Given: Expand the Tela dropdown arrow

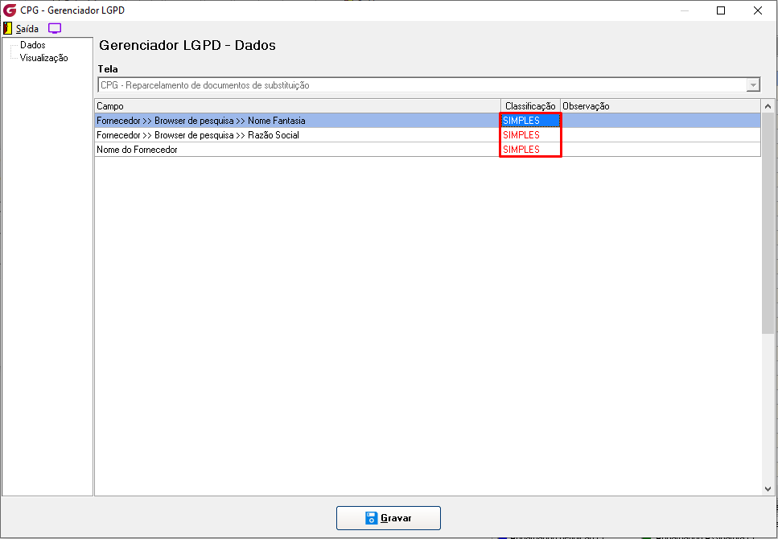Looking at the screenshot, I should (x=753, y=84).
